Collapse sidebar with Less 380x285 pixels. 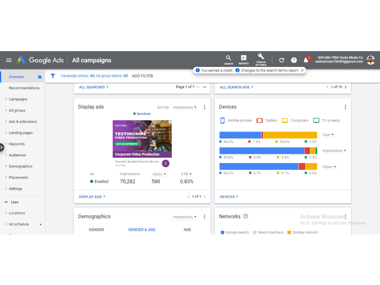(x=12, y=202)
